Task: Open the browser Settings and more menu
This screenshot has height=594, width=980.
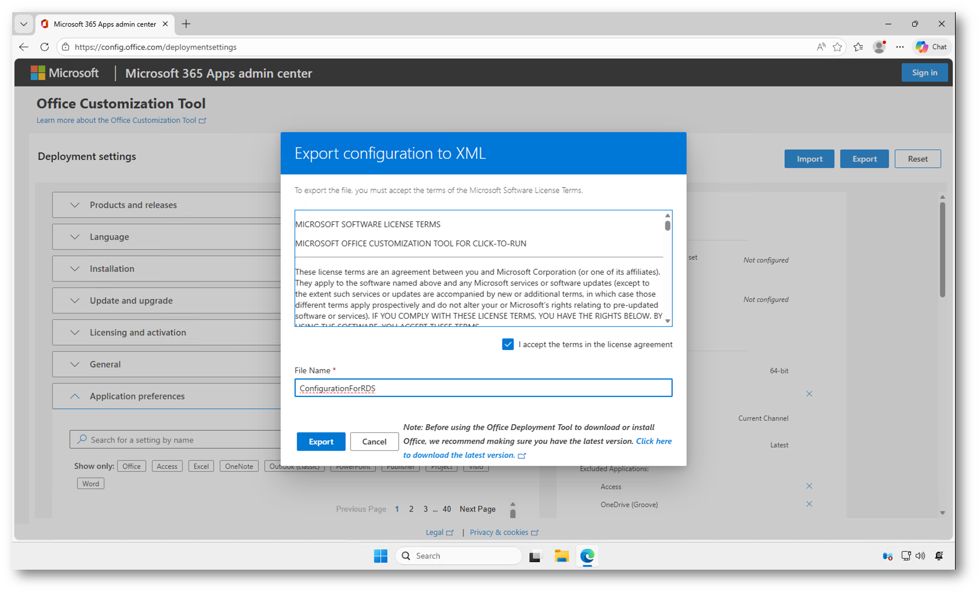Action: coord(899,47)
